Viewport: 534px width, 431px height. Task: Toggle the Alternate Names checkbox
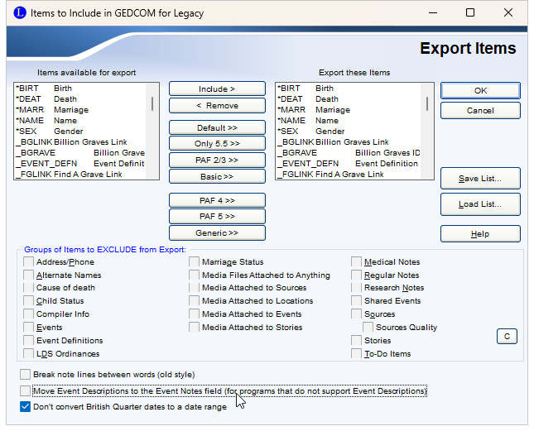pyautogui.click(x=29, y=275)
